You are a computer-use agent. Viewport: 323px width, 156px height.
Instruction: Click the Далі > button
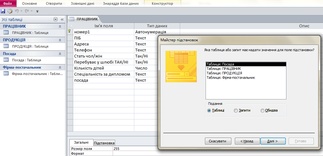[x=273, y=141]
